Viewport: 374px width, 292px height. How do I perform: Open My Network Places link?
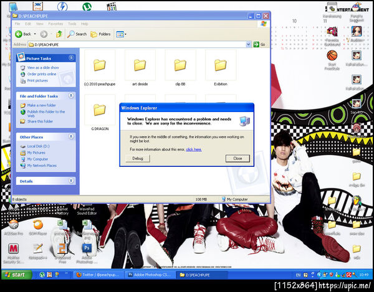pyautogui.click(x=42, y=166)
